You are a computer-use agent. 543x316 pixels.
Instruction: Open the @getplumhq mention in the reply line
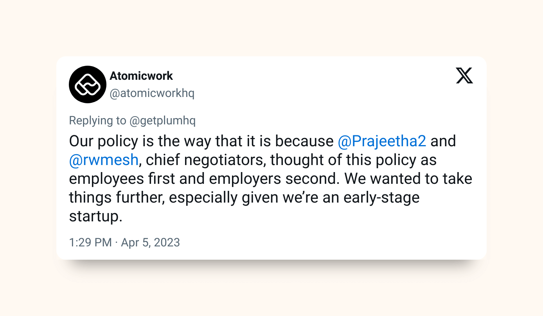pyautogui.click(x=162, y=120)
